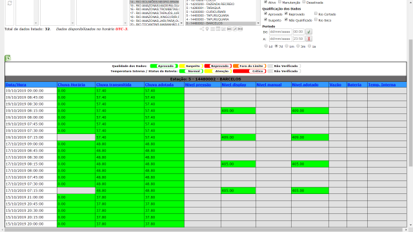Screen dimensions: 413x232
Task: Enable the Rio Cortado checkbox
Action: [x=316, y=14]
